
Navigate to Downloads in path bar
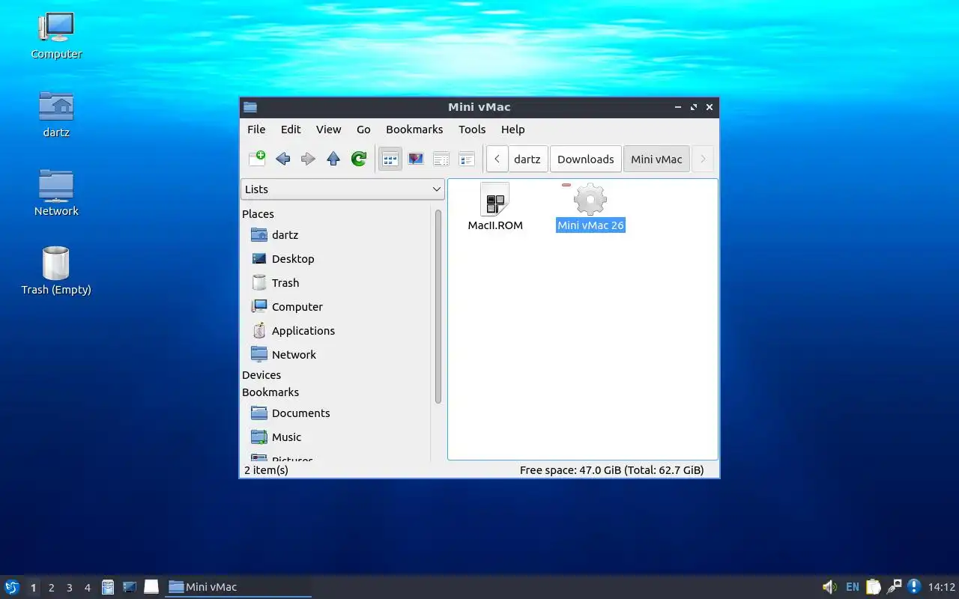point(586,159)
